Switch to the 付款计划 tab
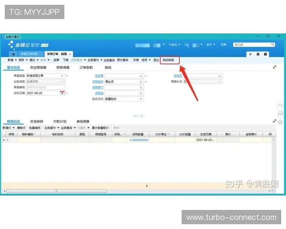This screenshot has width=286, height=229. click(x=60, y=122)
